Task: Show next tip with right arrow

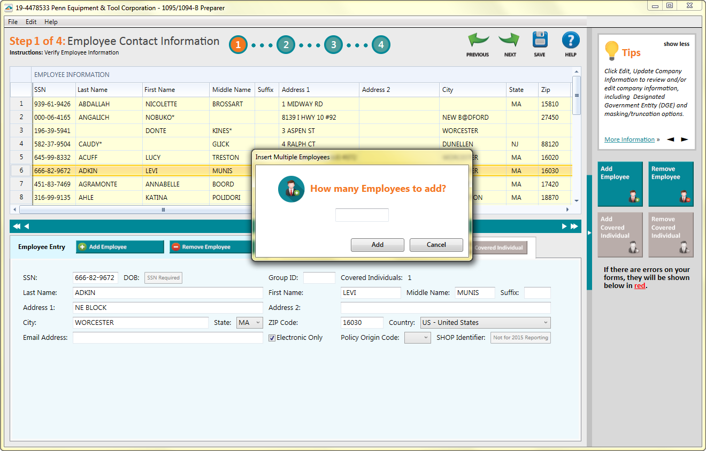Action: tap(685, 139)
